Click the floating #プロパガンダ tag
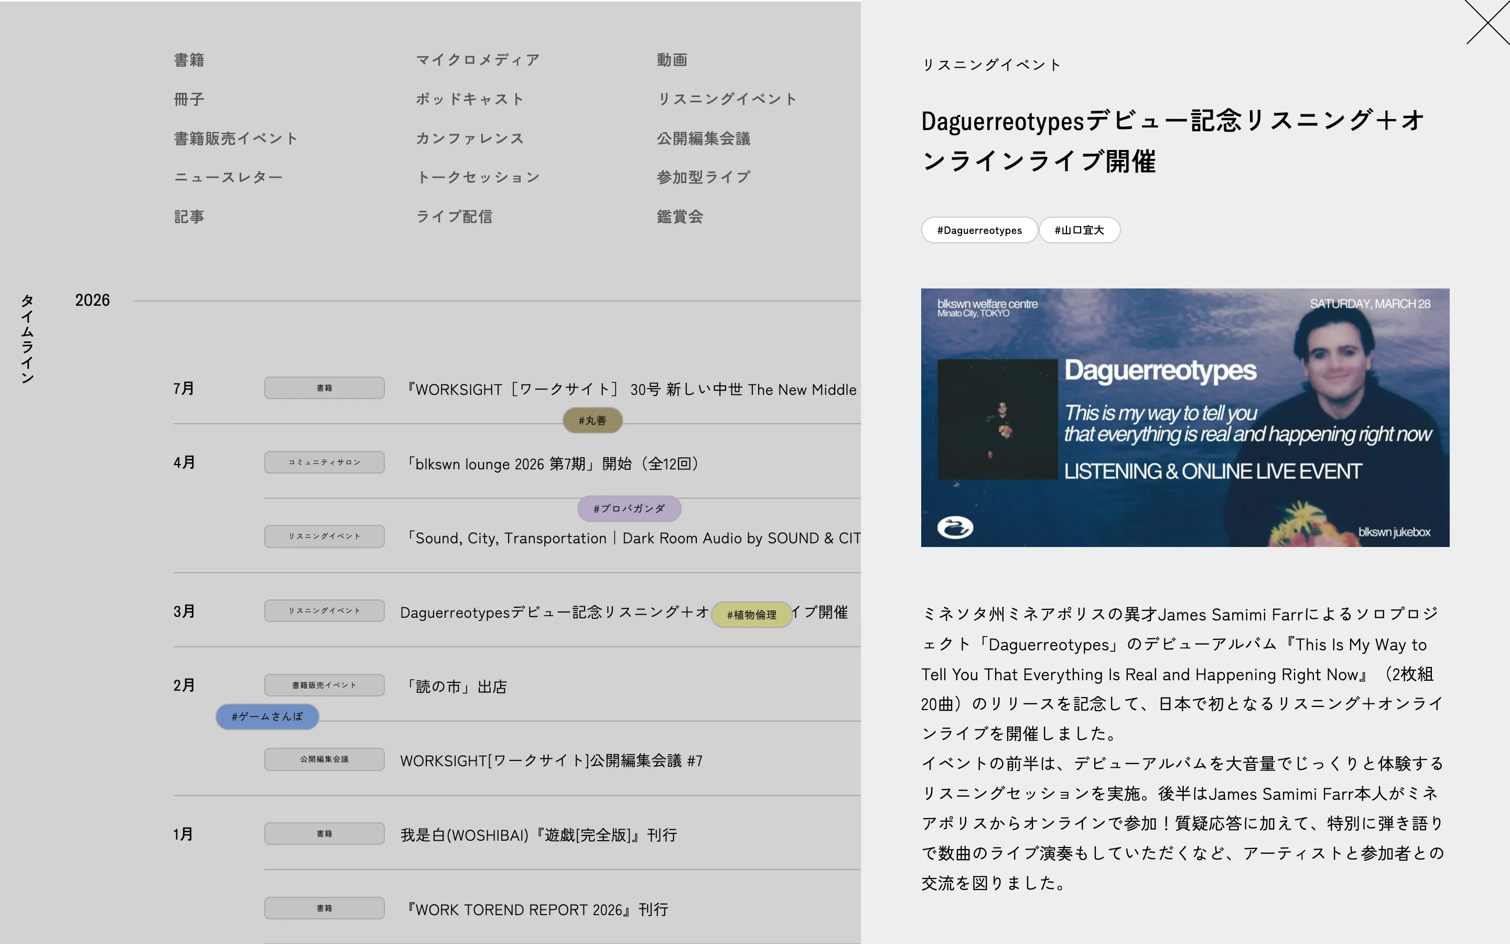Screen dimensions: 1510x944 pos(629,509)
